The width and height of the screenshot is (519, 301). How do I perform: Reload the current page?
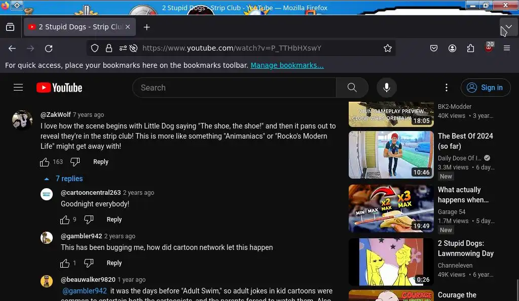coord(49,48)
